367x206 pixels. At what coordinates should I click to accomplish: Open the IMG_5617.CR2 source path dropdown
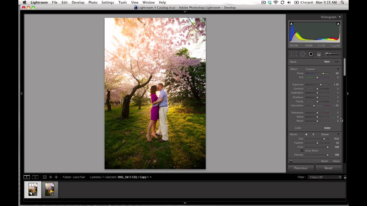[x=135, y=177]
